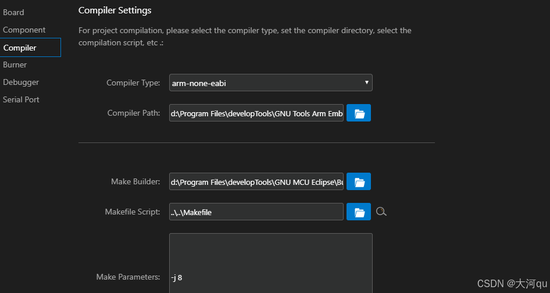Switch to the Component tab

coord(24,30)
